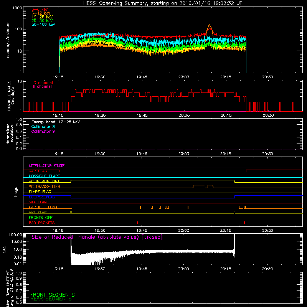Image resolution: width=307 pixels, height=307 pixels.
Task: Click the SC IN SUNLIGHT flag label
Action: click(44, 181)
